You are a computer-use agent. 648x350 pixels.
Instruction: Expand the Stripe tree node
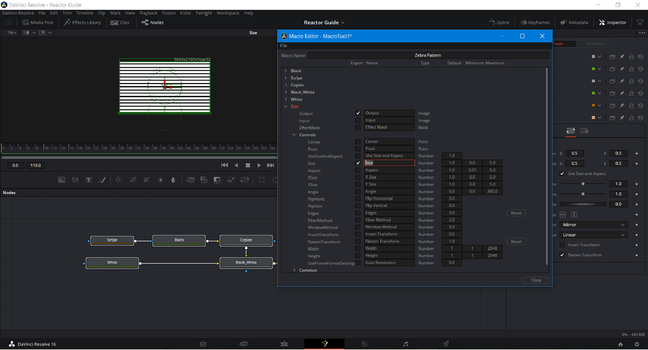click(x=286, y=78)
